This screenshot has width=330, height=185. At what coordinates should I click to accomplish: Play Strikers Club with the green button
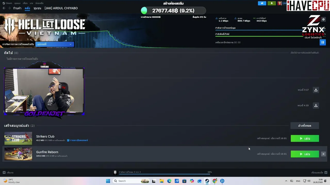(305, 138)
